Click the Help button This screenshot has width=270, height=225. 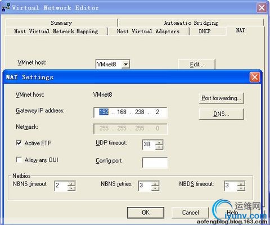tap(232, 213)
